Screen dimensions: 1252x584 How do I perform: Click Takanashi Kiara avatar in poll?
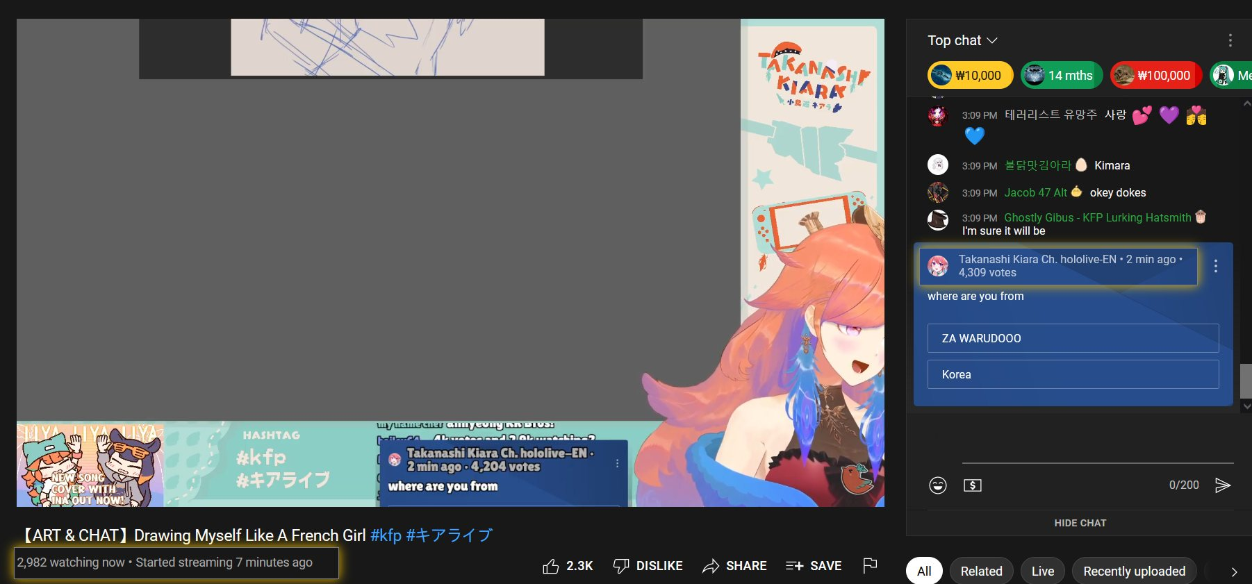click(938, 265)
